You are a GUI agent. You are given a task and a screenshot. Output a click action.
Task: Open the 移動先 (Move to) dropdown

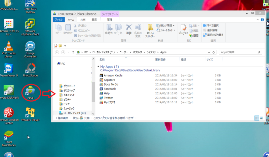[109, 29]
